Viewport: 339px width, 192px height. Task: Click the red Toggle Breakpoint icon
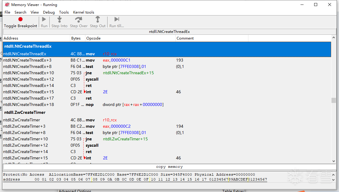pos(20,19)
